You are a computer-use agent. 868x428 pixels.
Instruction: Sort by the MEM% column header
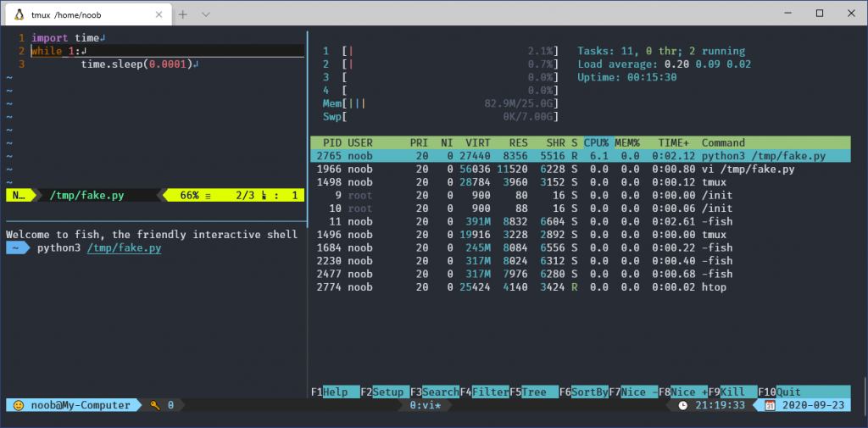pos(627,143)
